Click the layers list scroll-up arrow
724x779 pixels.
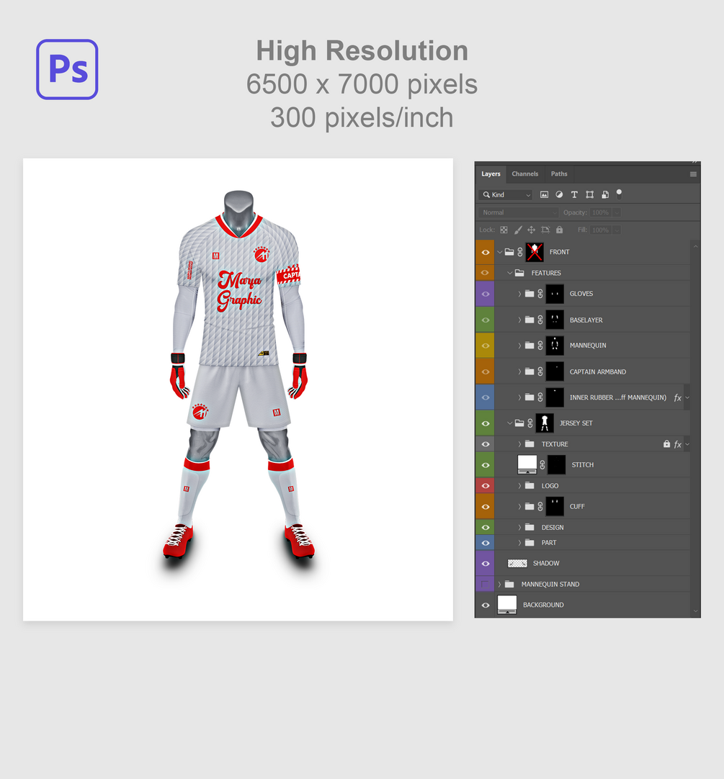696,246
